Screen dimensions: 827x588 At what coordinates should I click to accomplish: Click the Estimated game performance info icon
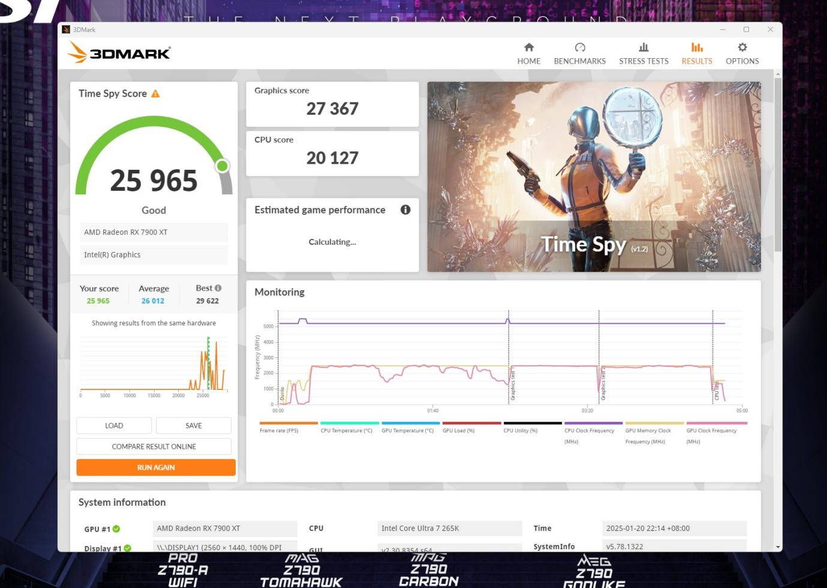[405, 209]
